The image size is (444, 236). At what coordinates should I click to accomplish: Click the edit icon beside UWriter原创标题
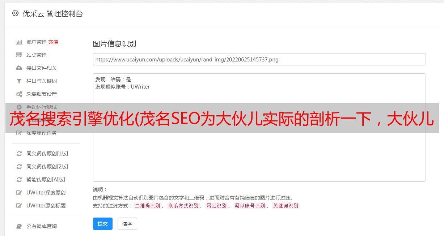click(19, 206)
